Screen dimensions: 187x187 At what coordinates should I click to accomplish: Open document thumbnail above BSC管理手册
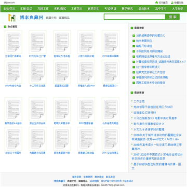[x=86, y=109]
